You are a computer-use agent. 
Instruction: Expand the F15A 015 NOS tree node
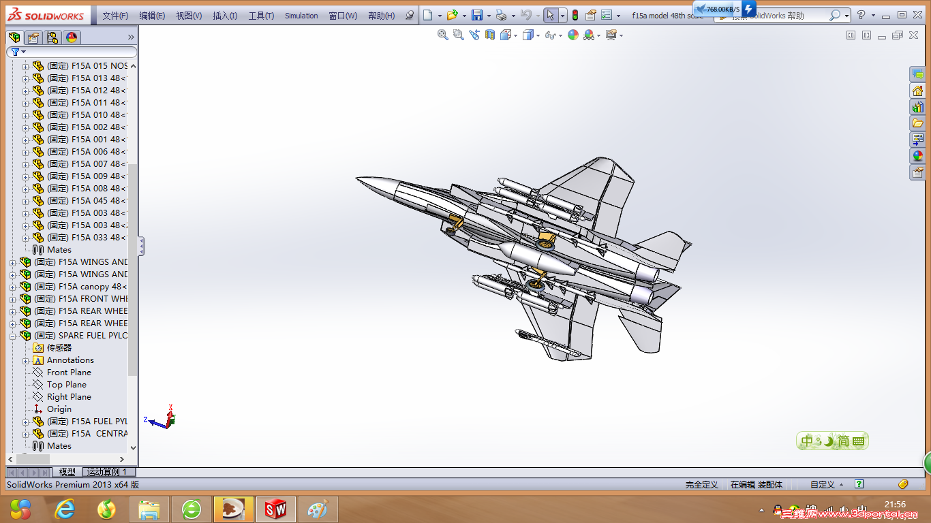click(26, 66)
